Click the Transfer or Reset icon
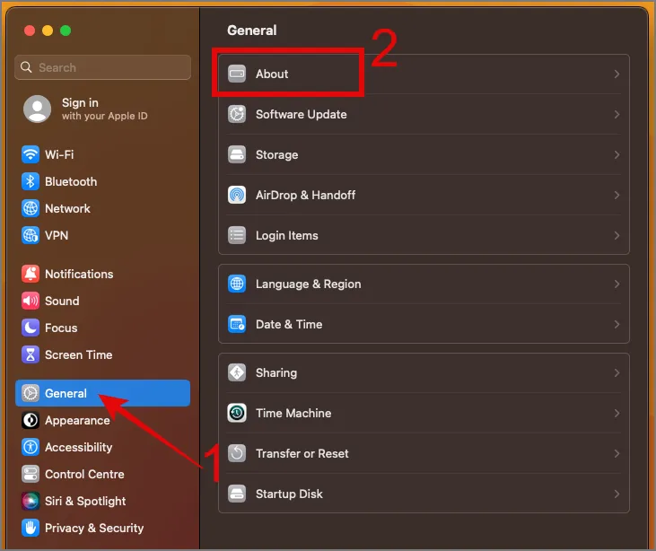Viewport: 656px width, 551px height. (237, 453)
